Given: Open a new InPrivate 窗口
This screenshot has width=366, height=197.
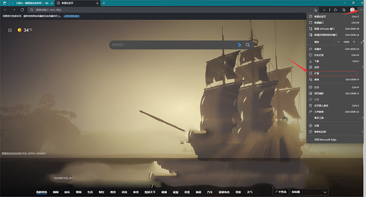Looking at the screenshot, I should [x=335, y=29].
